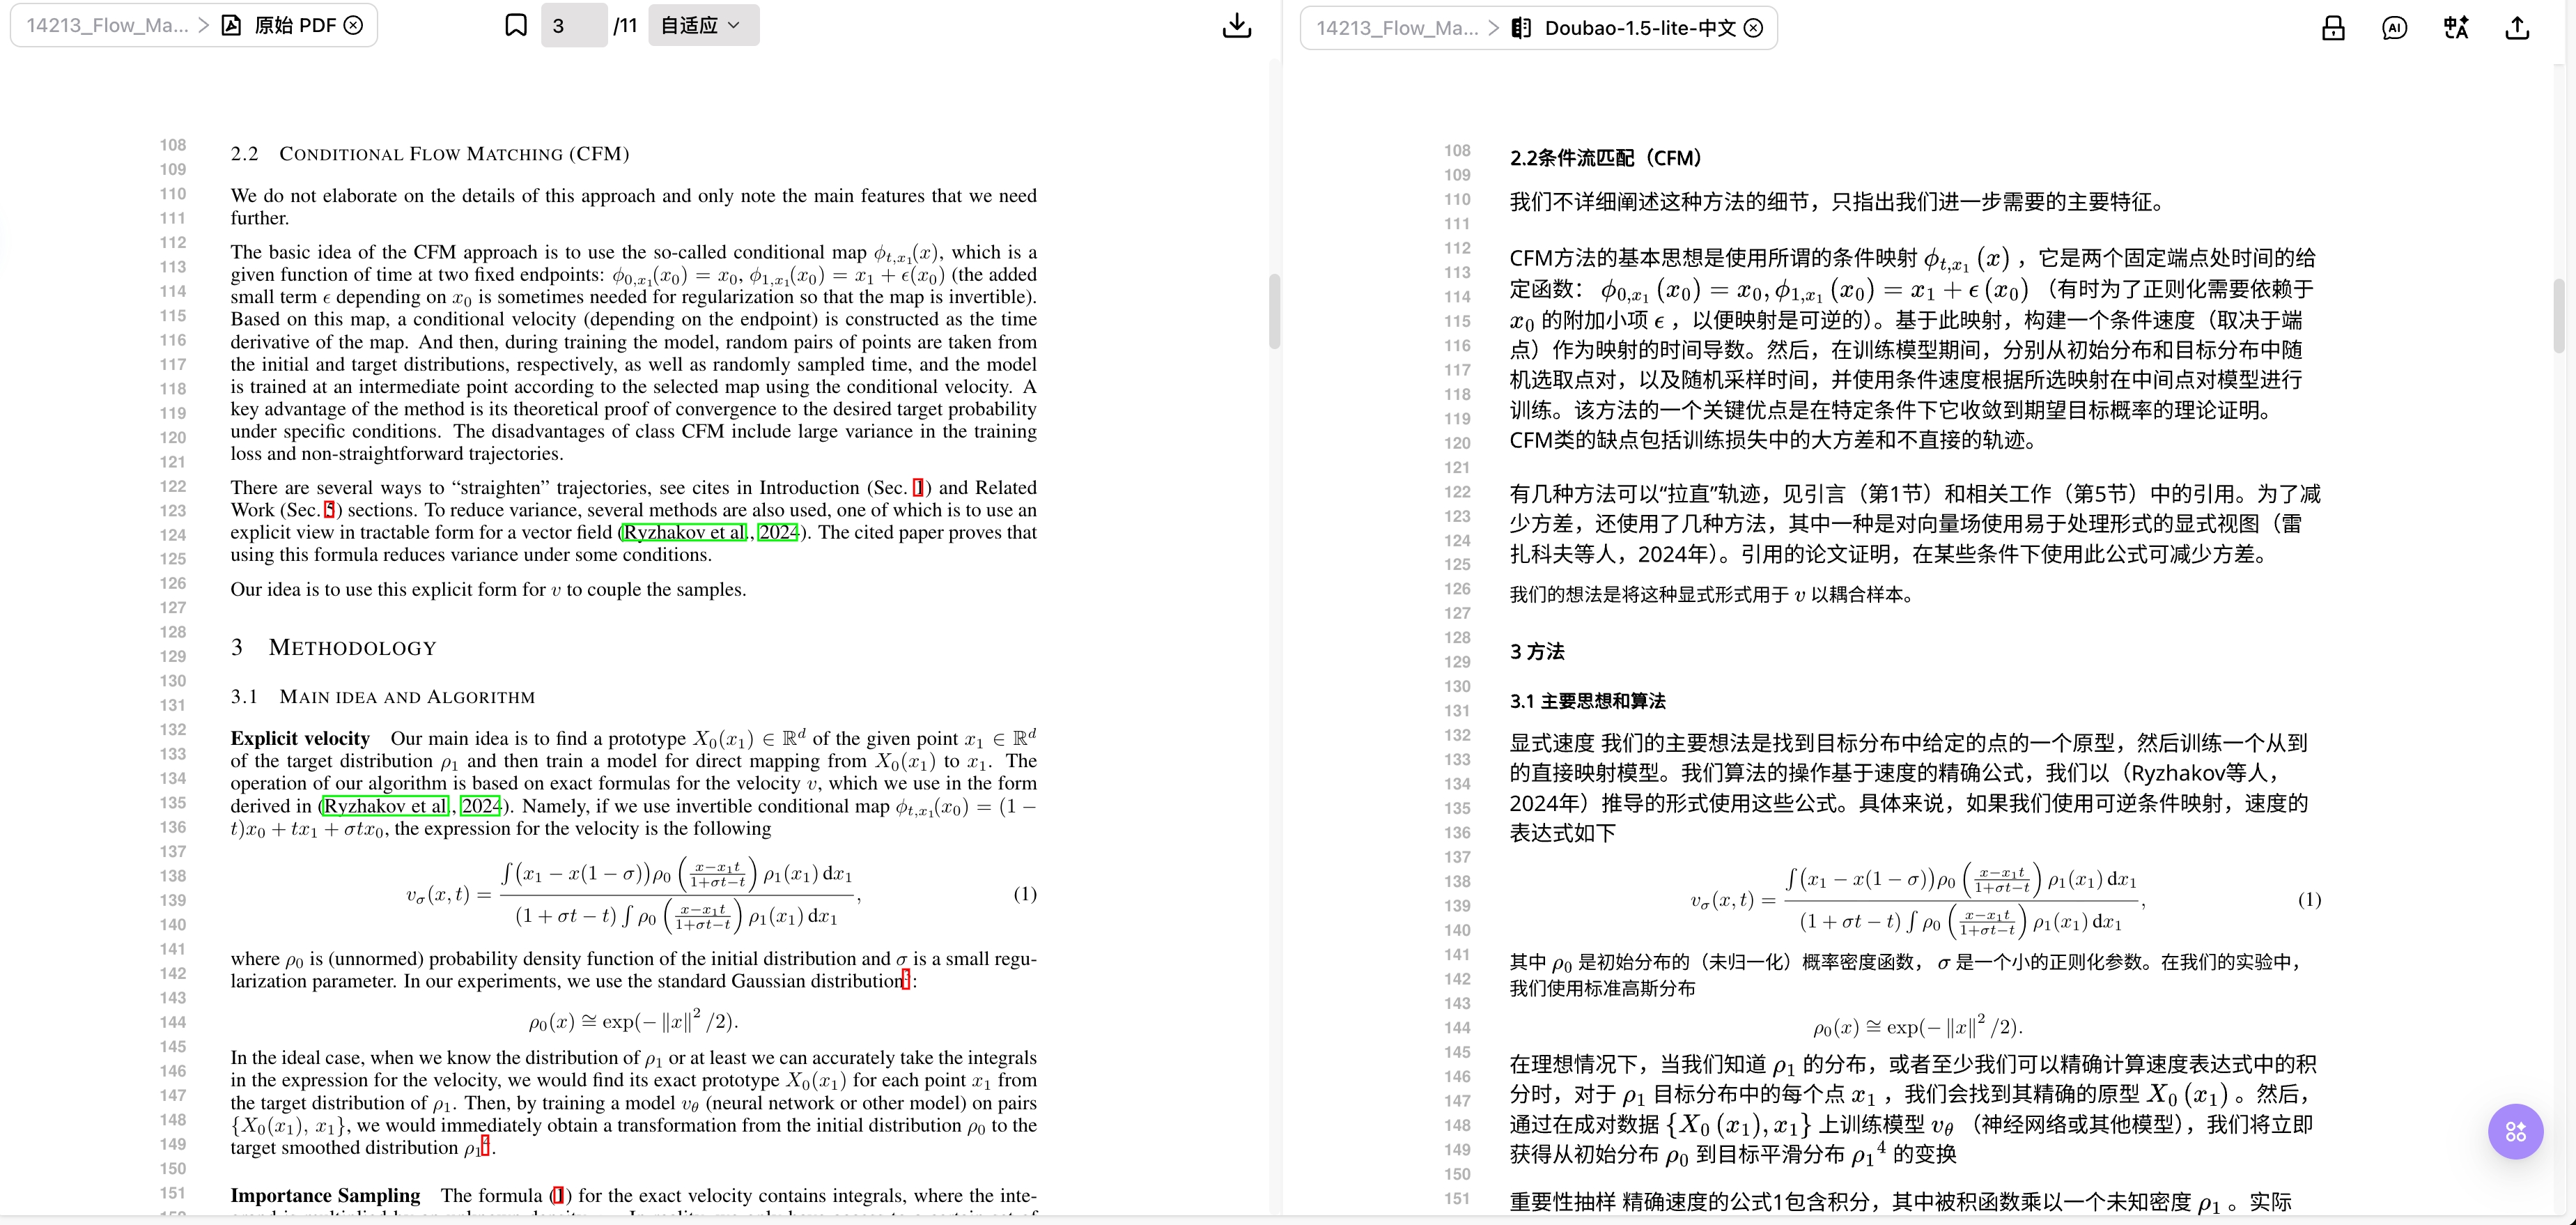Click the page number input field
The image size is (2576, 1225).
(x=574, y=25)
